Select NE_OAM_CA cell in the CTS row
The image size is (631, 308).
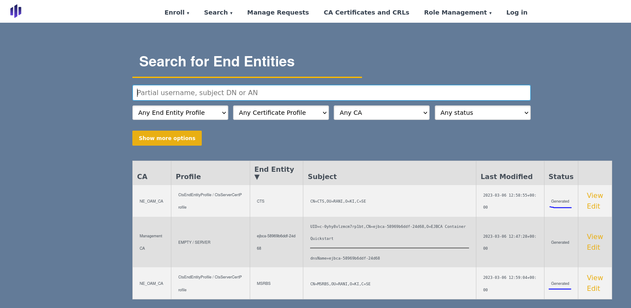(x=151, y=201)
